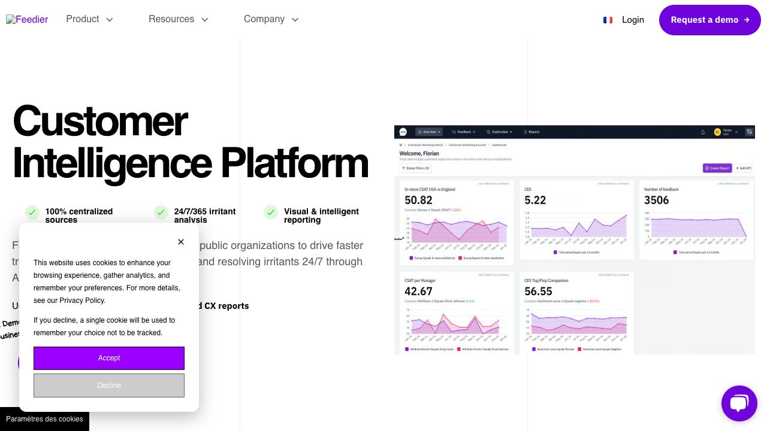The image size is (767, 431).
Task: Expand the Resources dropdown menu
Action: pyautogui.click(x=178, y=19)
